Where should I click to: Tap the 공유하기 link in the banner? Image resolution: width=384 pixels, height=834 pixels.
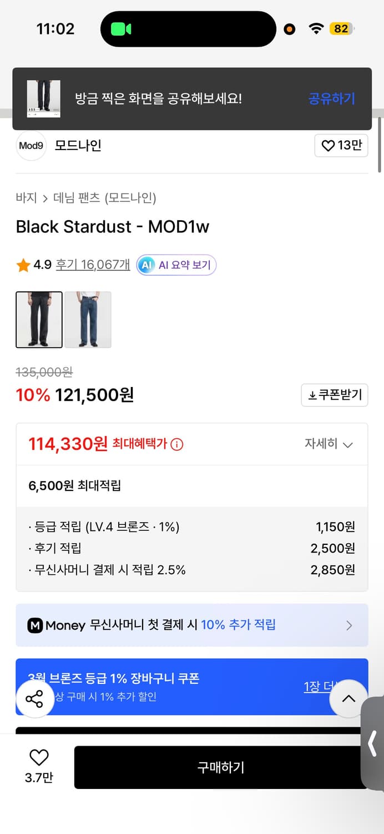coord(331,98)
